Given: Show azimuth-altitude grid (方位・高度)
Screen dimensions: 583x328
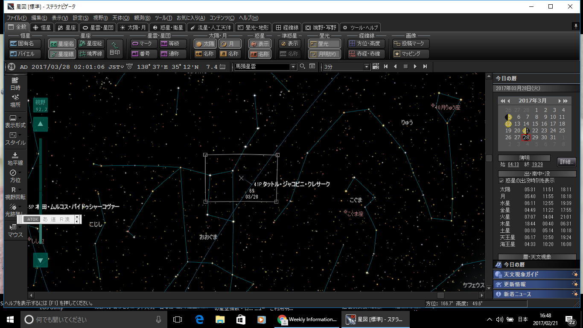Looking at the screenshot, I should point(367,44).
